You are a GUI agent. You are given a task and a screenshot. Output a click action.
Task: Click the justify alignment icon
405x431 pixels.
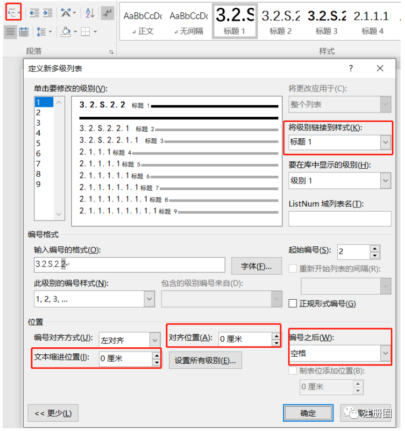[x=10, y=32]
